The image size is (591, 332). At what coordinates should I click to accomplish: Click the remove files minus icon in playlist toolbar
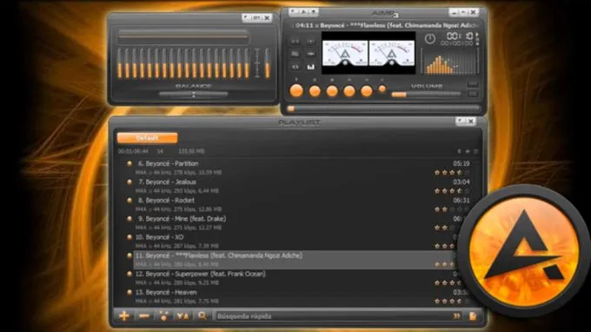click(x=144, y=316)
